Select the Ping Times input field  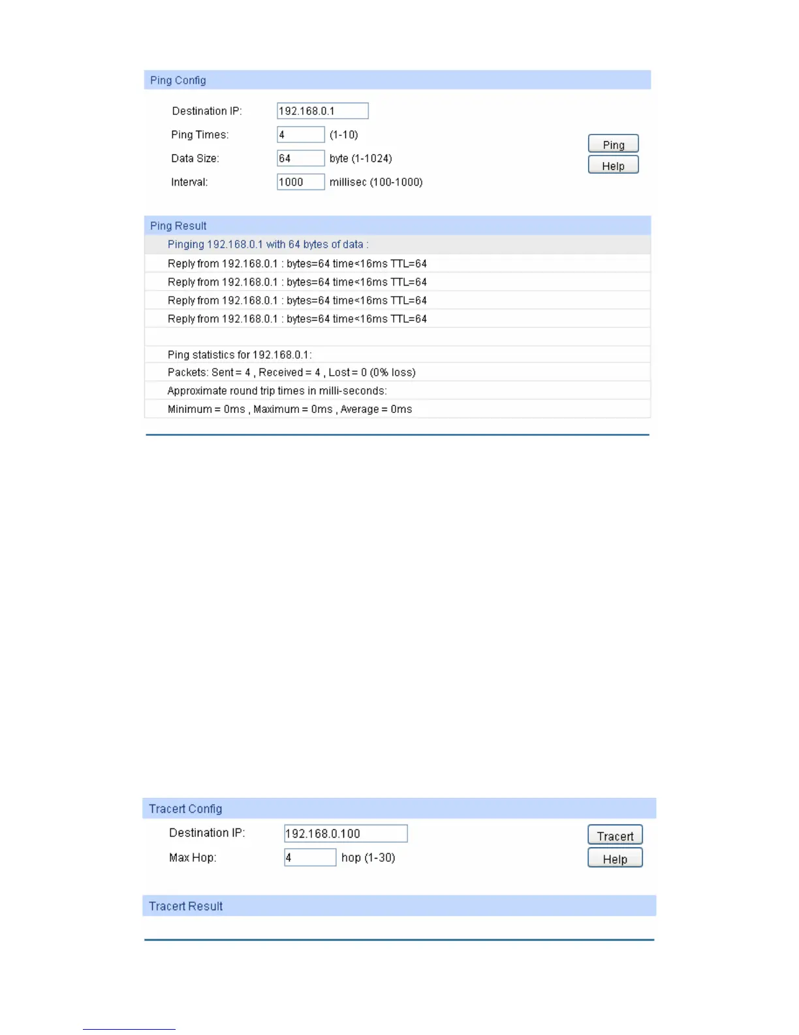300,135
